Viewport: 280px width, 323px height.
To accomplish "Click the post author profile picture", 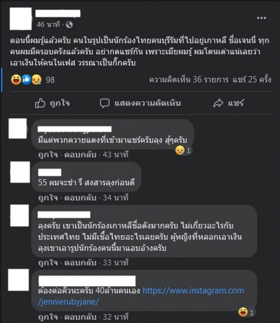I will point(21,19).
